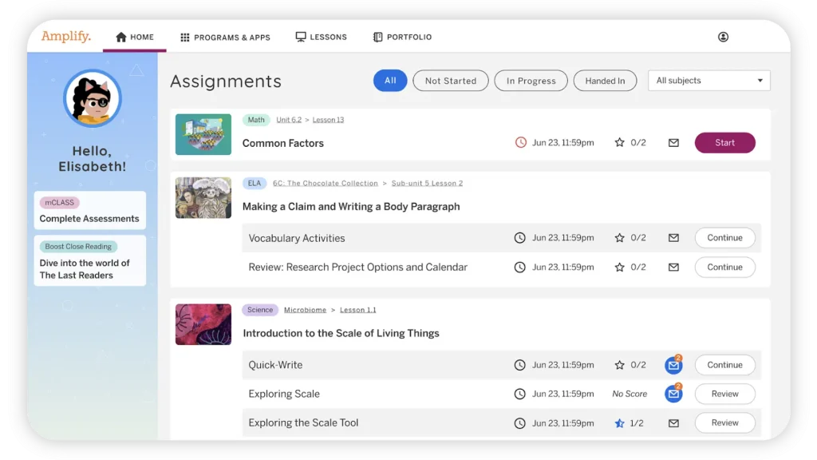Viewport: 817px width, 460px height.
Task: Open Programs & Apps navigation tab
Action: coord(225,37)
